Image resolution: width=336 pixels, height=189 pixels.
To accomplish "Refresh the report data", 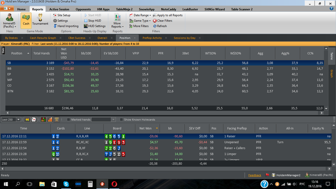I will click(160, 26).
